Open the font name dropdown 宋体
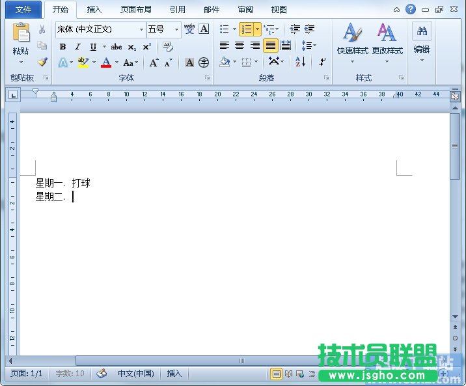 [x=141, y=29]
